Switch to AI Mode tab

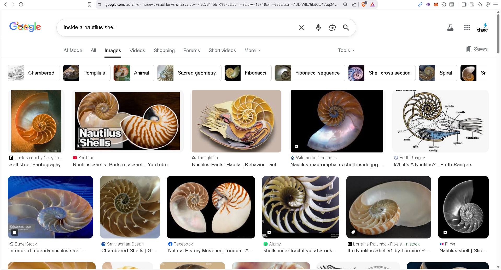[73, 50]
